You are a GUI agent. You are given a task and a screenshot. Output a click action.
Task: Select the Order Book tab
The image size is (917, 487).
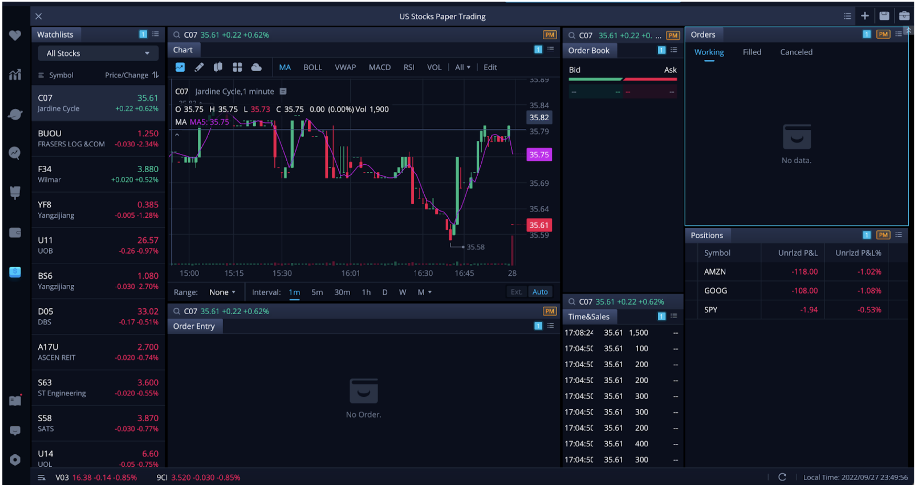click(x=589, y=50)
